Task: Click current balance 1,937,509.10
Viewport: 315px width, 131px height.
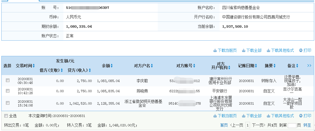Action: pos(235,26)
